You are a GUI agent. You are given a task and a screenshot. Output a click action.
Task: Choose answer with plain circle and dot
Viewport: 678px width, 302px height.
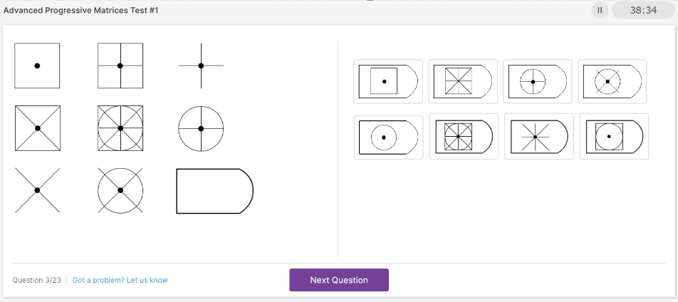pyautogui.click(x=388, y=137)
